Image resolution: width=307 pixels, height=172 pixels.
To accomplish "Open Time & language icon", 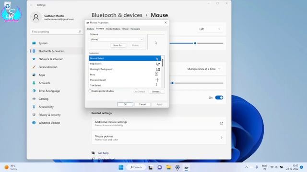I will point(34,91).
